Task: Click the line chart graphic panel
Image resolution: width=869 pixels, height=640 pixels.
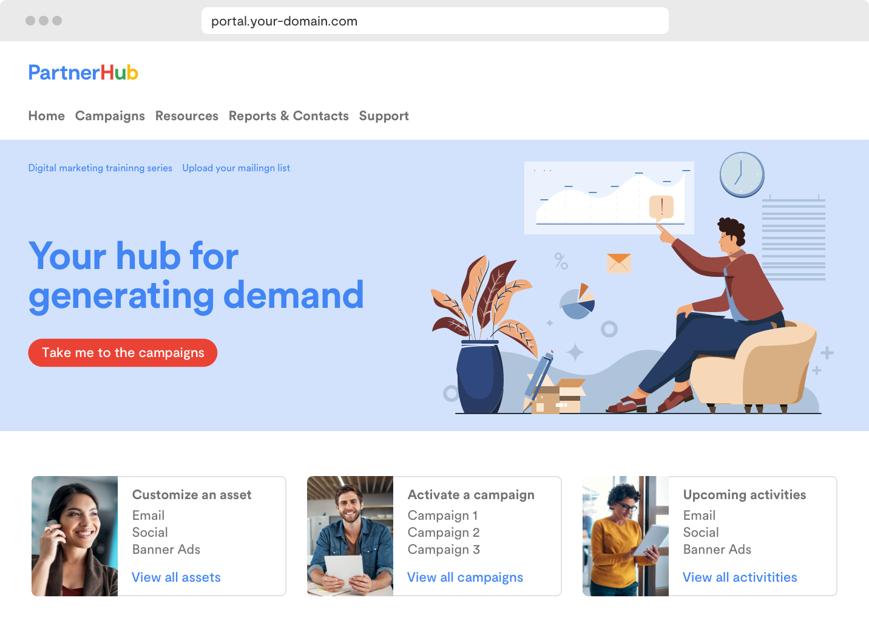Action: [609, 198]
